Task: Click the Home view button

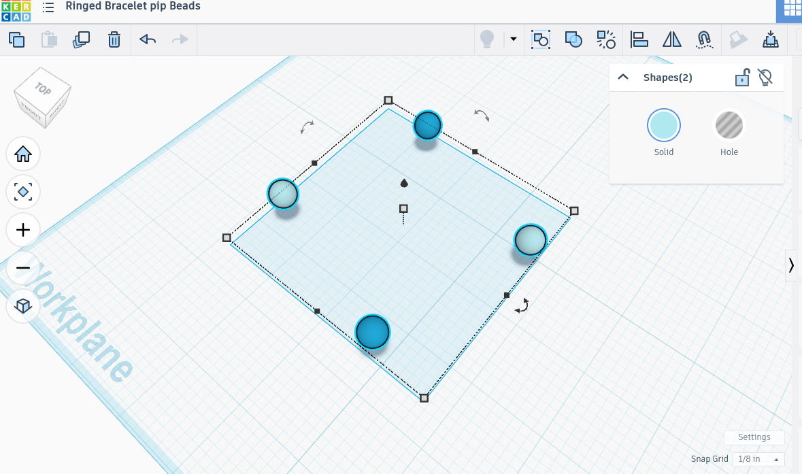Action: pyautogui.click(x=23, y=154)
